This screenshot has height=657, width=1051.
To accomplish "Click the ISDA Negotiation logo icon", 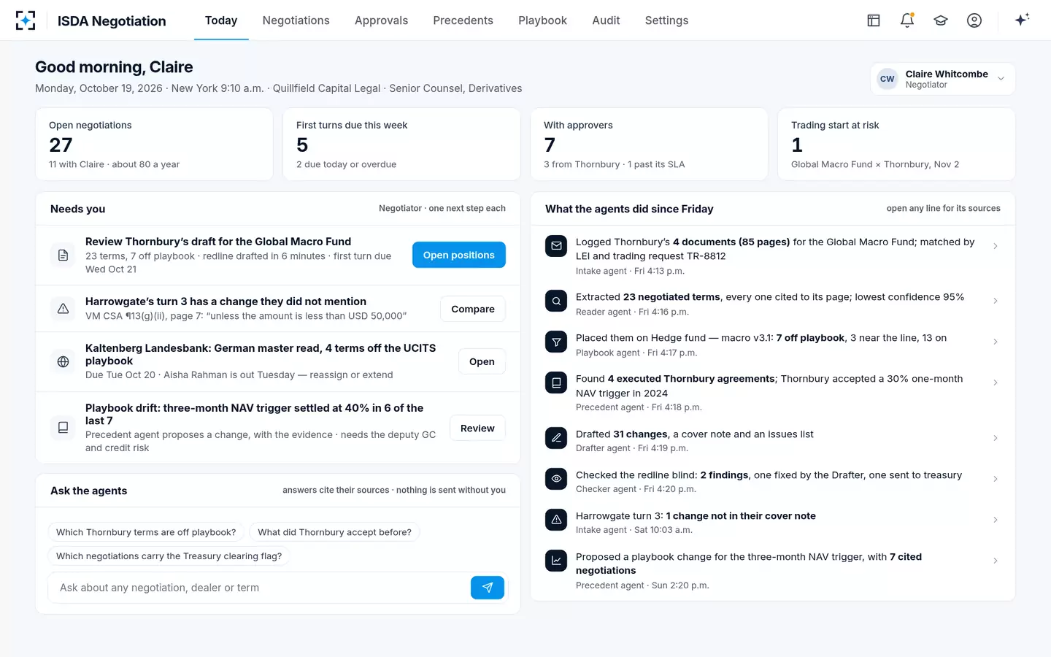I will (x=26, y=20).
